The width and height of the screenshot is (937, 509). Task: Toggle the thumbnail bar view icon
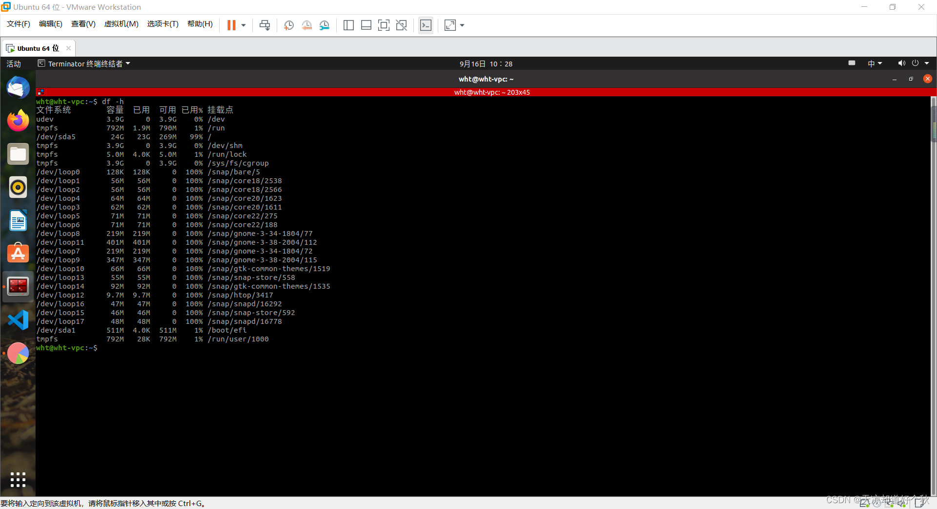tap(366, 25)
